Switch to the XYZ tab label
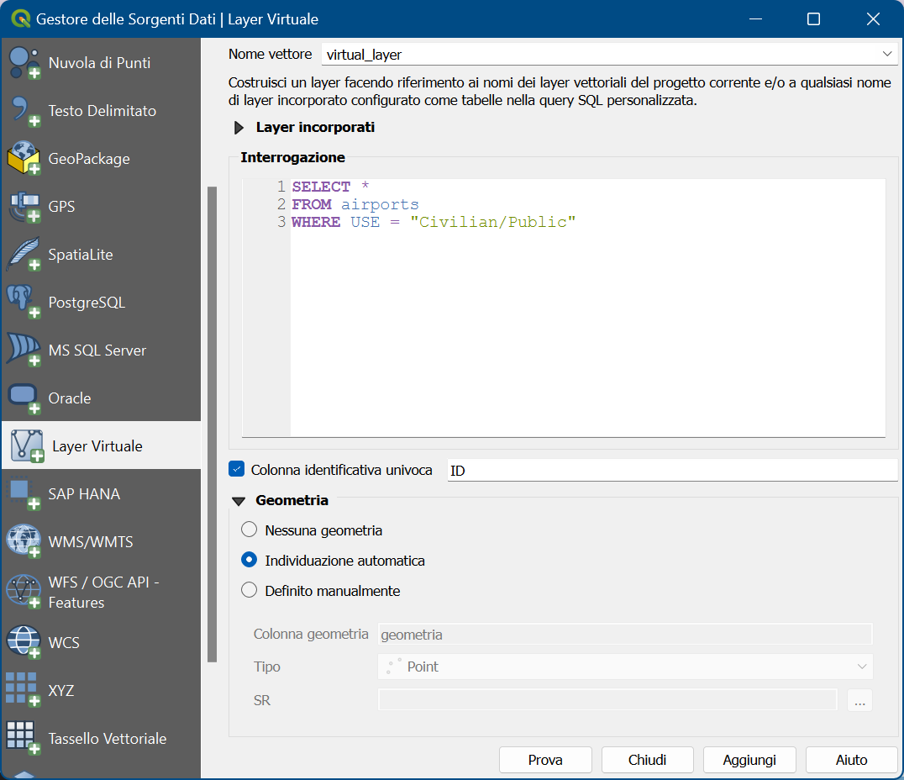Screen dimensions: 904x780 [61, 690]
